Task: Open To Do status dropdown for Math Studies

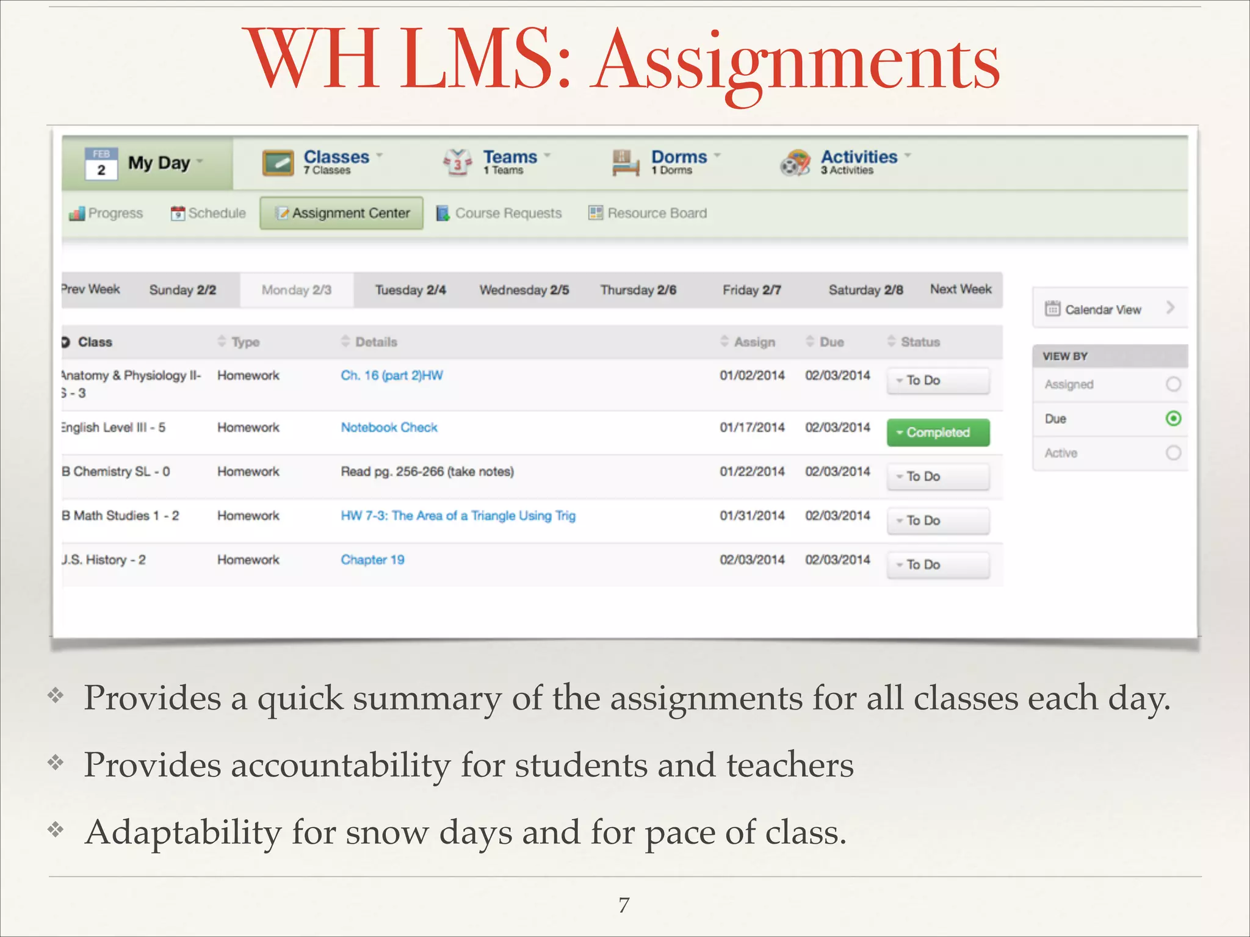Action: [x=938, y=521]
